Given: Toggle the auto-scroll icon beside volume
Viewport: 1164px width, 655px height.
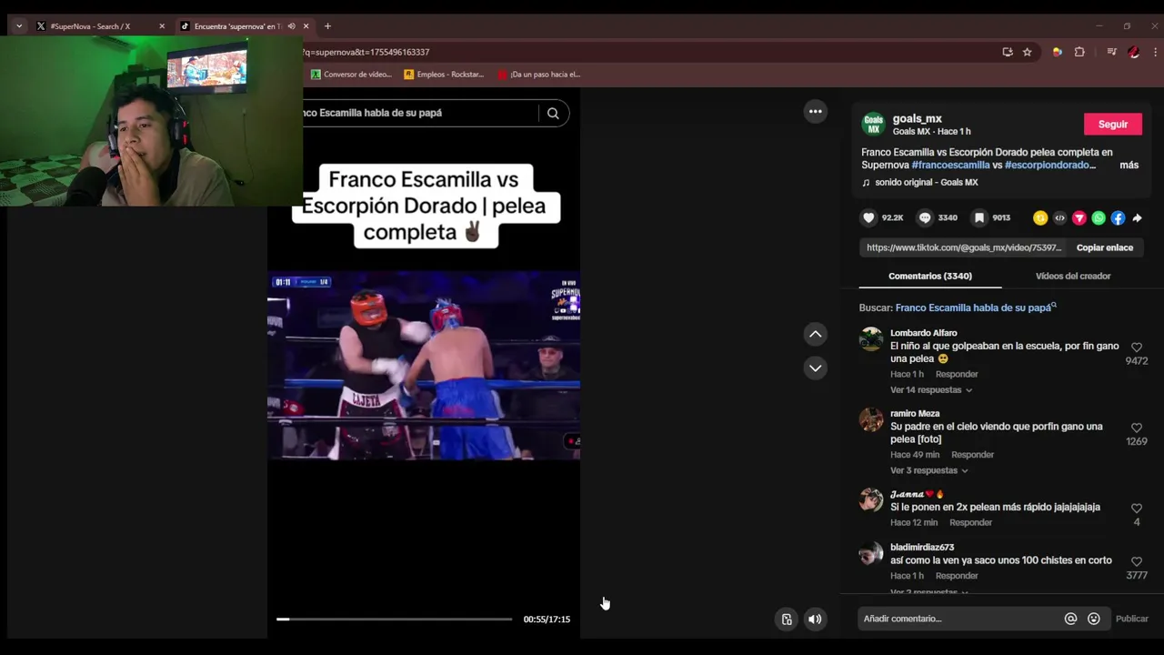Looking at the screenshot, I should tap(787, 620).
